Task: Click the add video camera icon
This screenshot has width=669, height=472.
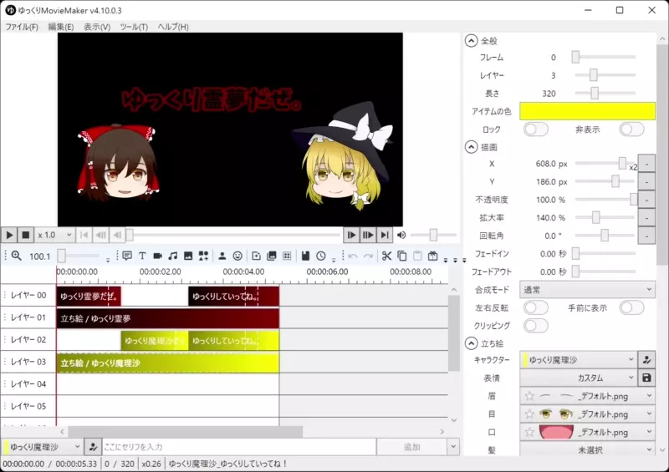Action: point(157,256)
